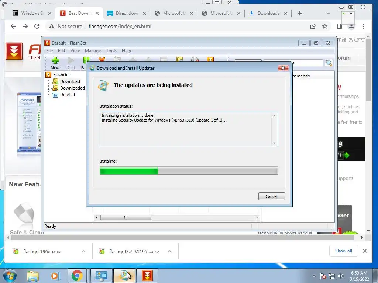Click the red X delete toolbar icon
This screenshot has width=378, height=283.
click(x=102, y=59)
